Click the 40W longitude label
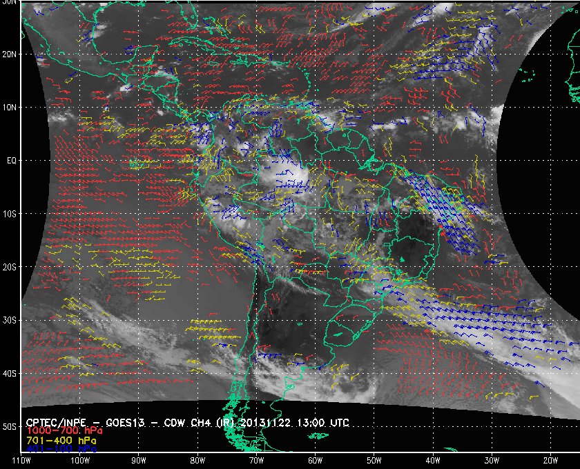 [x=433, y=461]
